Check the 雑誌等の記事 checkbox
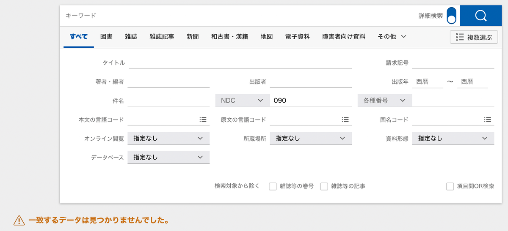 pyautogui.click(x=324, y=186)
